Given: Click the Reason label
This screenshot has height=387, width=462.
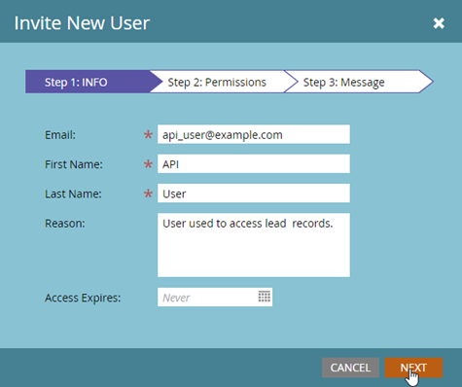Looking at the screenshot, I should click(x=64, y=224).
